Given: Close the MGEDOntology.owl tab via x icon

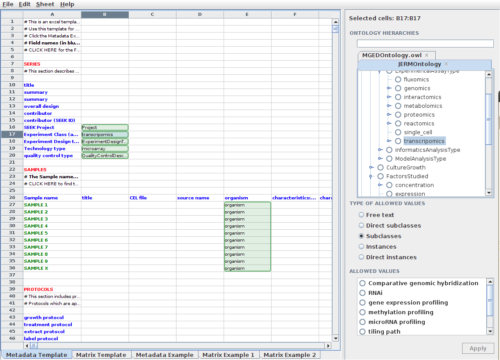Looking at the screenshot, I should click(x=426, y=55).
